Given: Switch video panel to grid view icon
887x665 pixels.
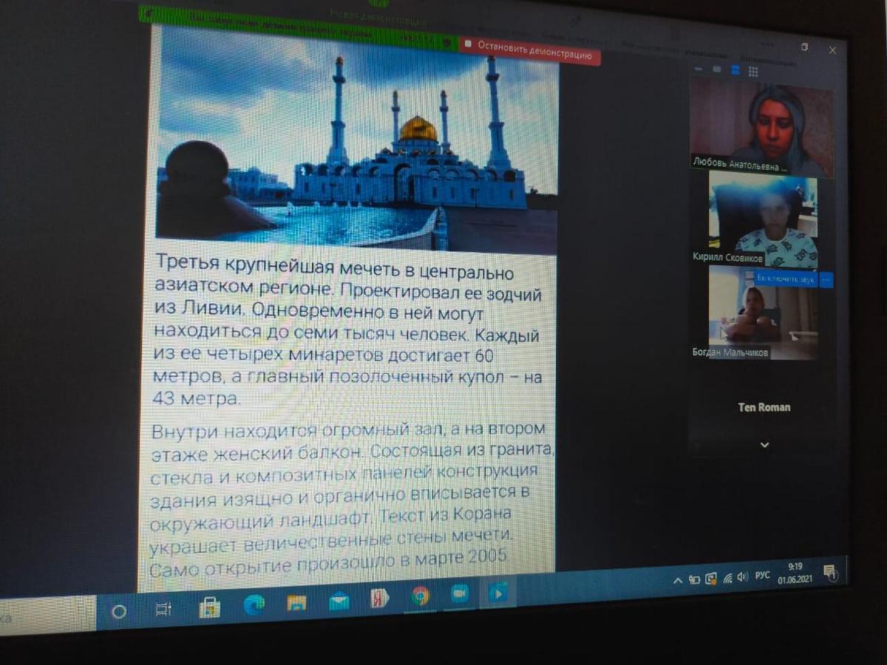Looking at the screenshot, I should (753, 72).
